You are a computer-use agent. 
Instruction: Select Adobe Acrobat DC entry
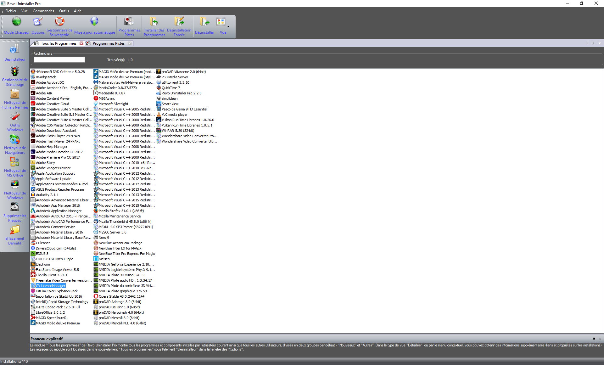pos(47,82)
